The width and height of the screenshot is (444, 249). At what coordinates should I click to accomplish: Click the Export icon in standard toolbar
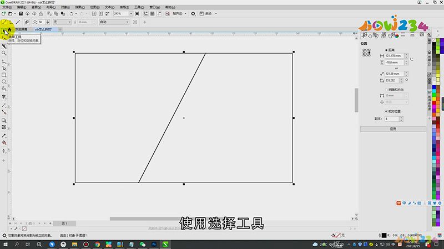[x=101, y=13]
